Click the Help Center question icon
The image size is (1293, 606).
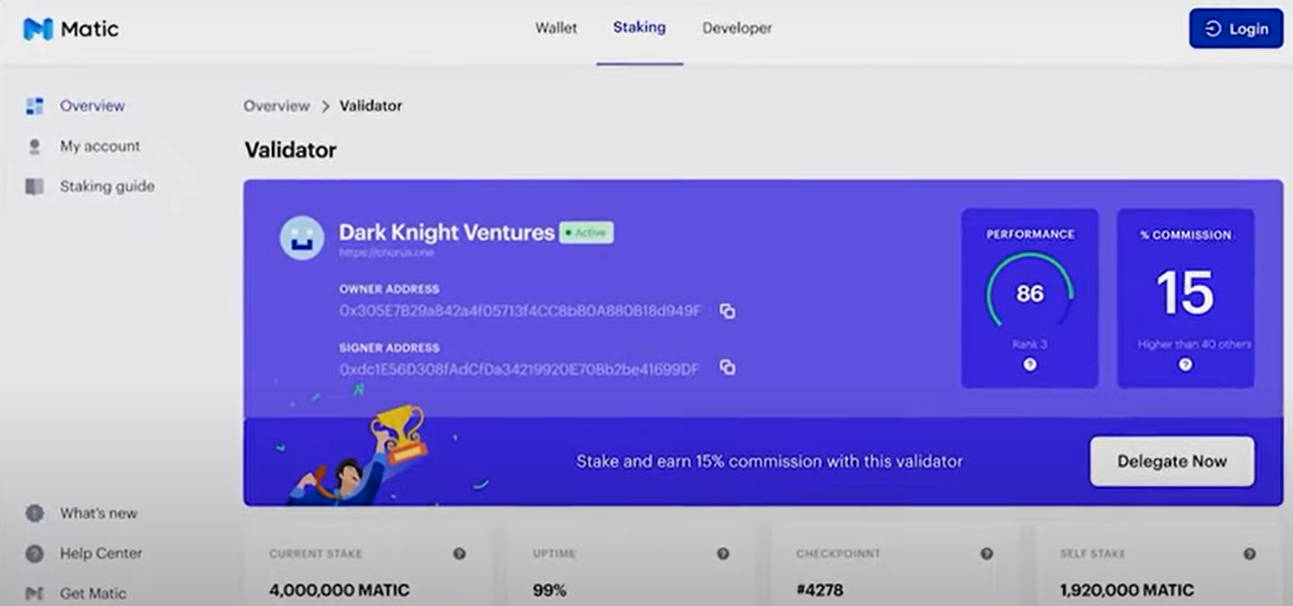(x=34, y=553)
